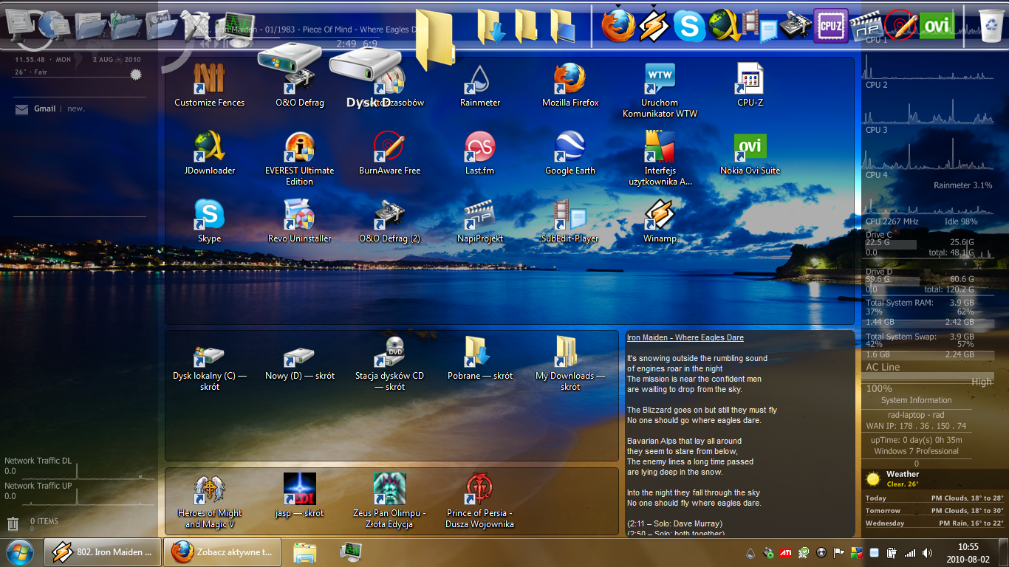The width and height of the screenshot is (1009, 567).
Task: Open the CPU-Z desktop shortcut
Action: (750, 86)
